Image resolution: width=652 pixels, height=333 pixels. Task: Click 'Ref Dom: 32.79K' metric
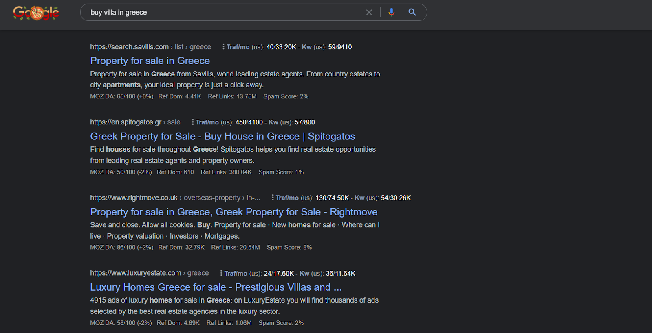181,247
